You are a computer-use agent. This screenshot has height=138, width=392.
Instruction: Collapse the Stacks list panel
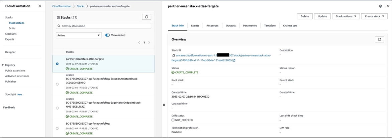click(x=58, y=17)
